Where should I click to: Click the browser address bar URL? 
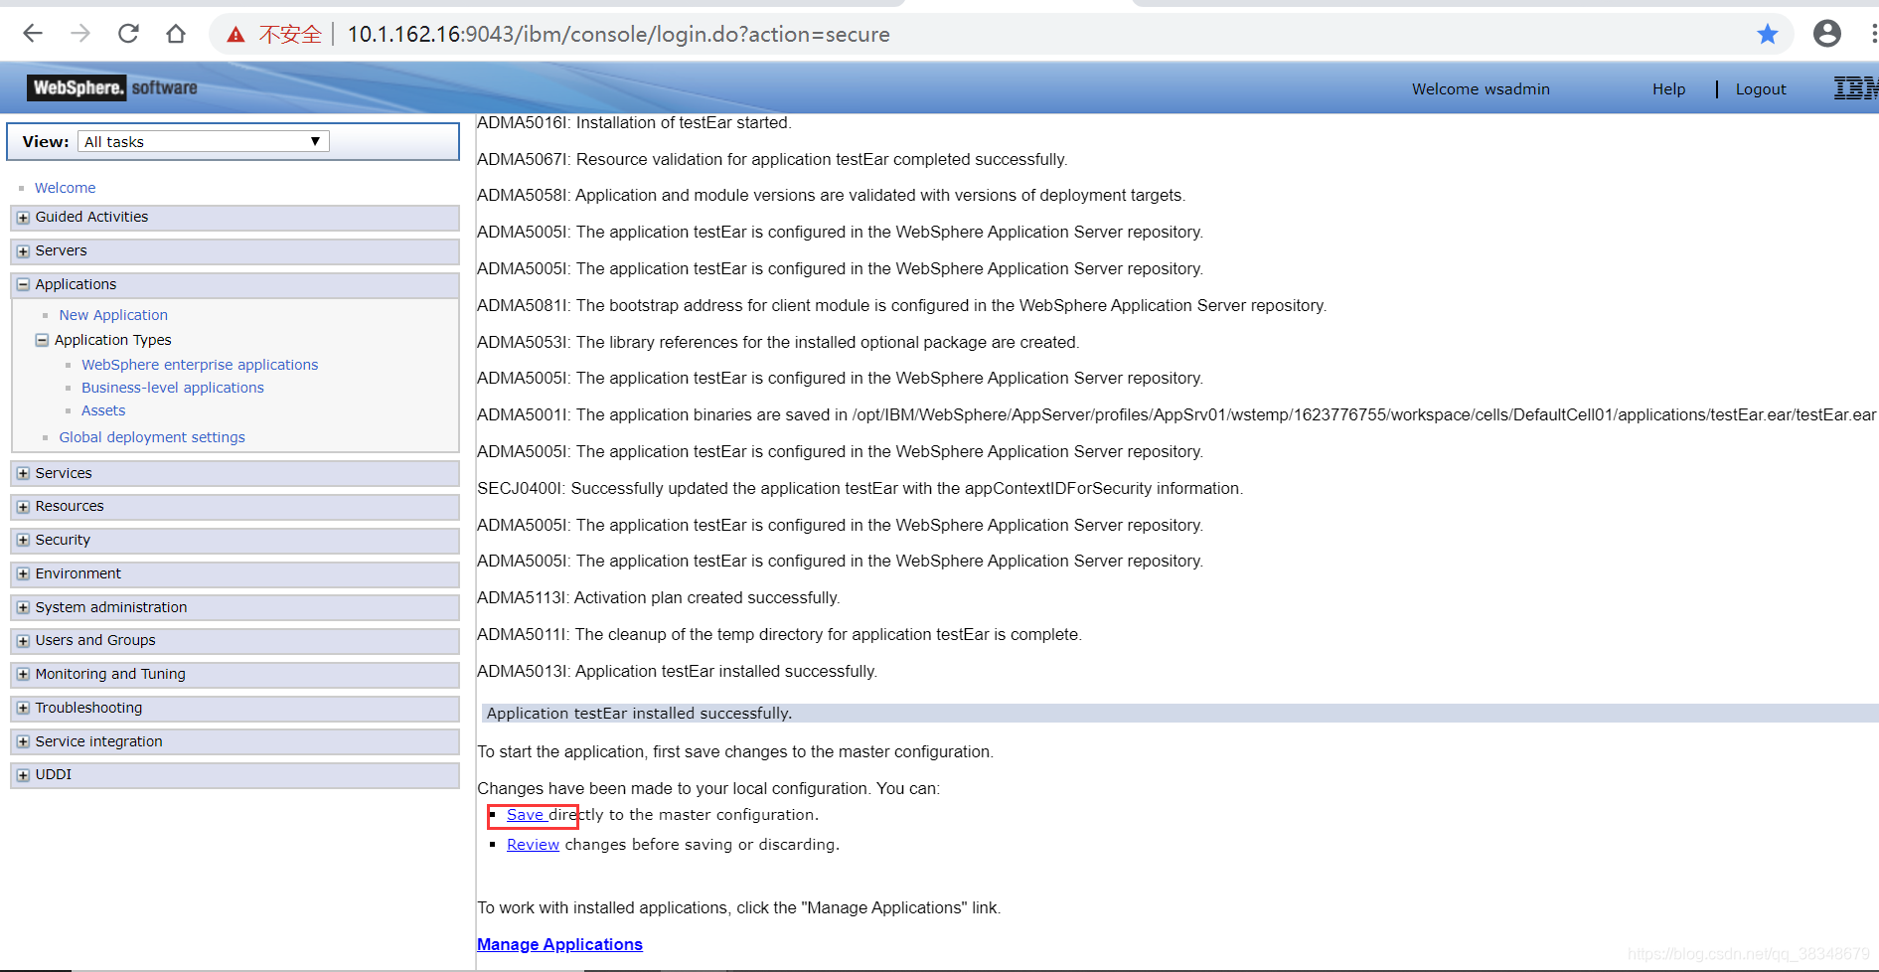click(618, 34)
